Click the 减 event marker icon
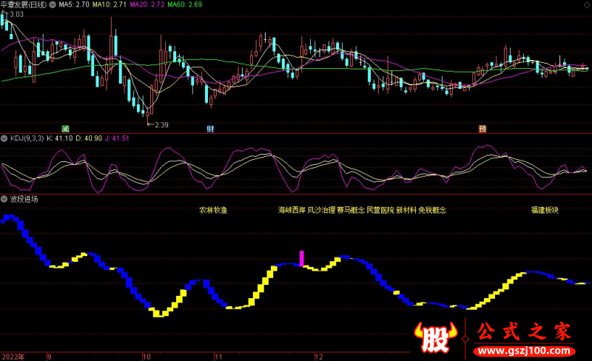This screenshot has width=592, height=361. tap(65, 128)
